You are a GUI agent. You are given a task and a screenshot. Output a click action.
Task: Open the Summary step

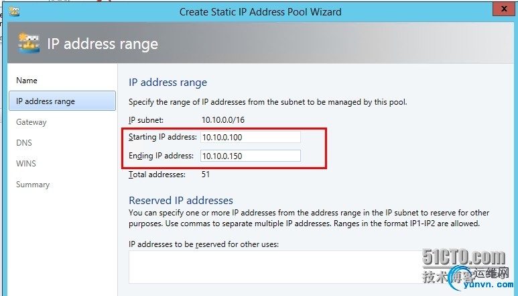tap(33, 185)
